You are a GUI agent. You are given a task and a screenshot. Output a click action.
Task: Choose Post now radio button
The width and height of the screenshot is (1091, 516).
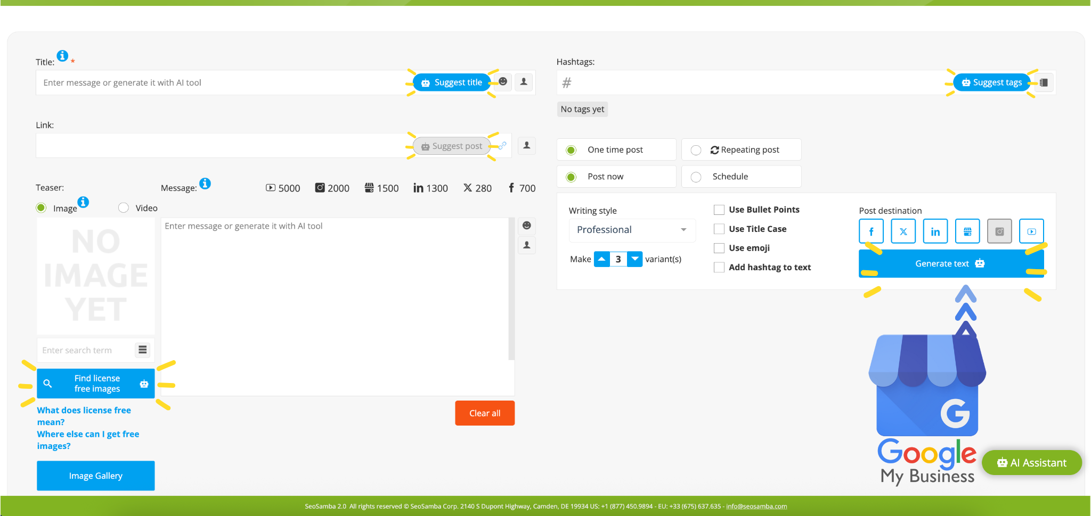[571, 177]
